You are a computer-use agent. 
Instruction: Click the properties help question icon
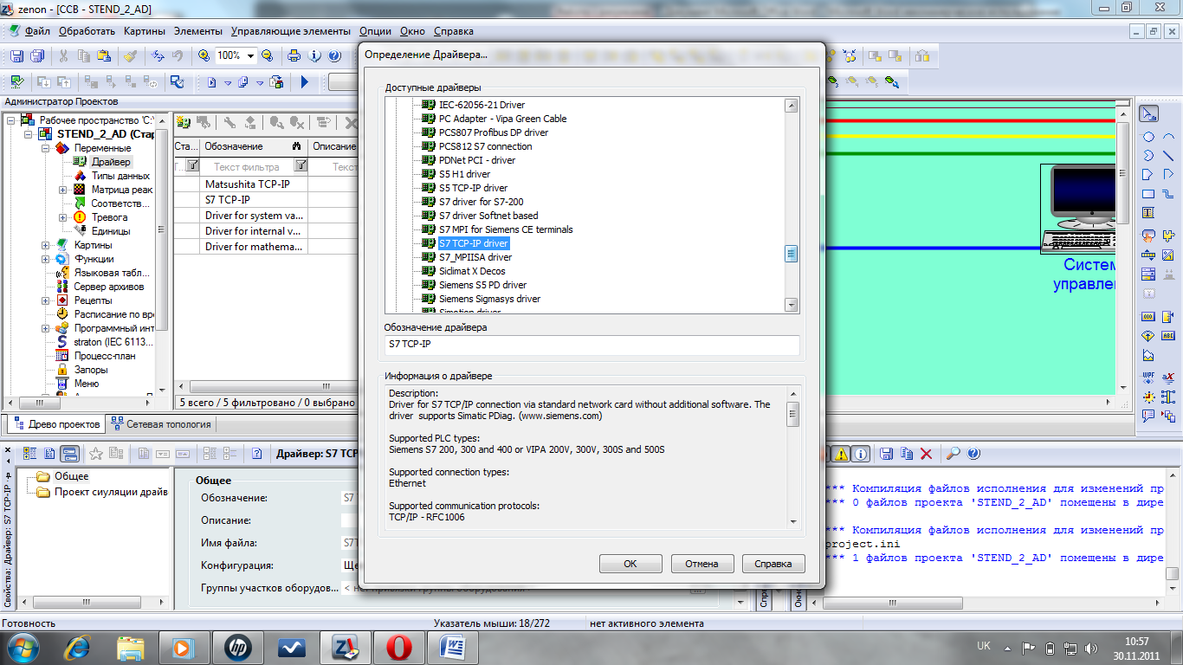coord(257,453)
